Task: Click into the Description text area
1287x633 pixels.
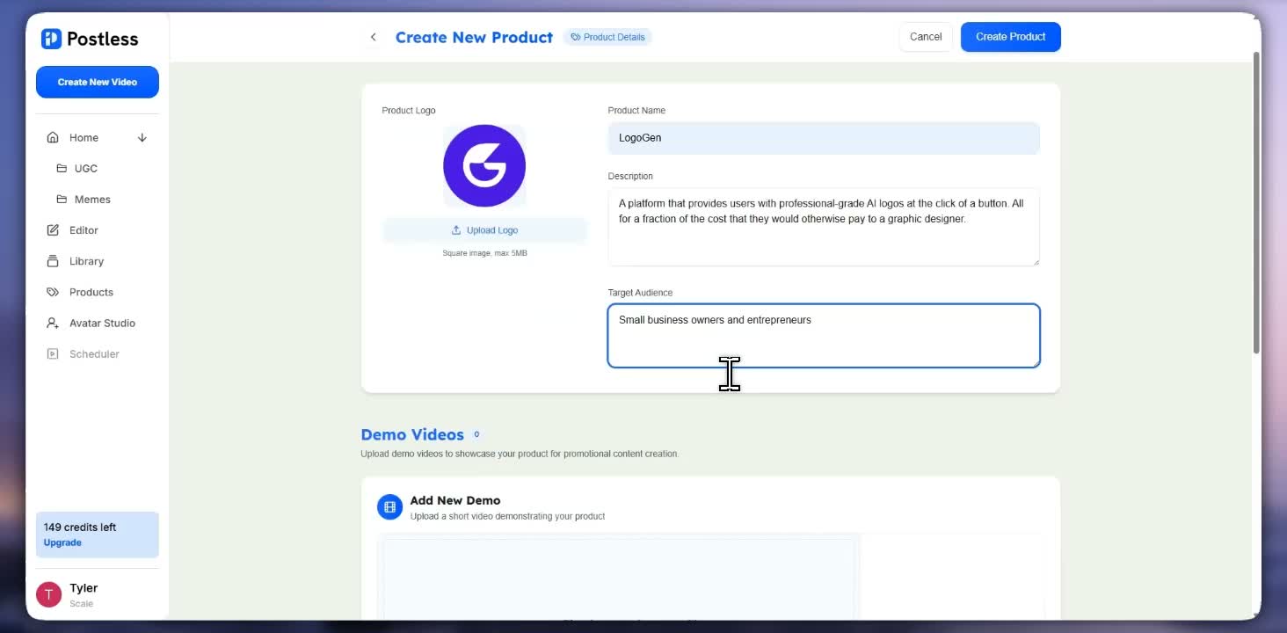Action: (824, 227)
